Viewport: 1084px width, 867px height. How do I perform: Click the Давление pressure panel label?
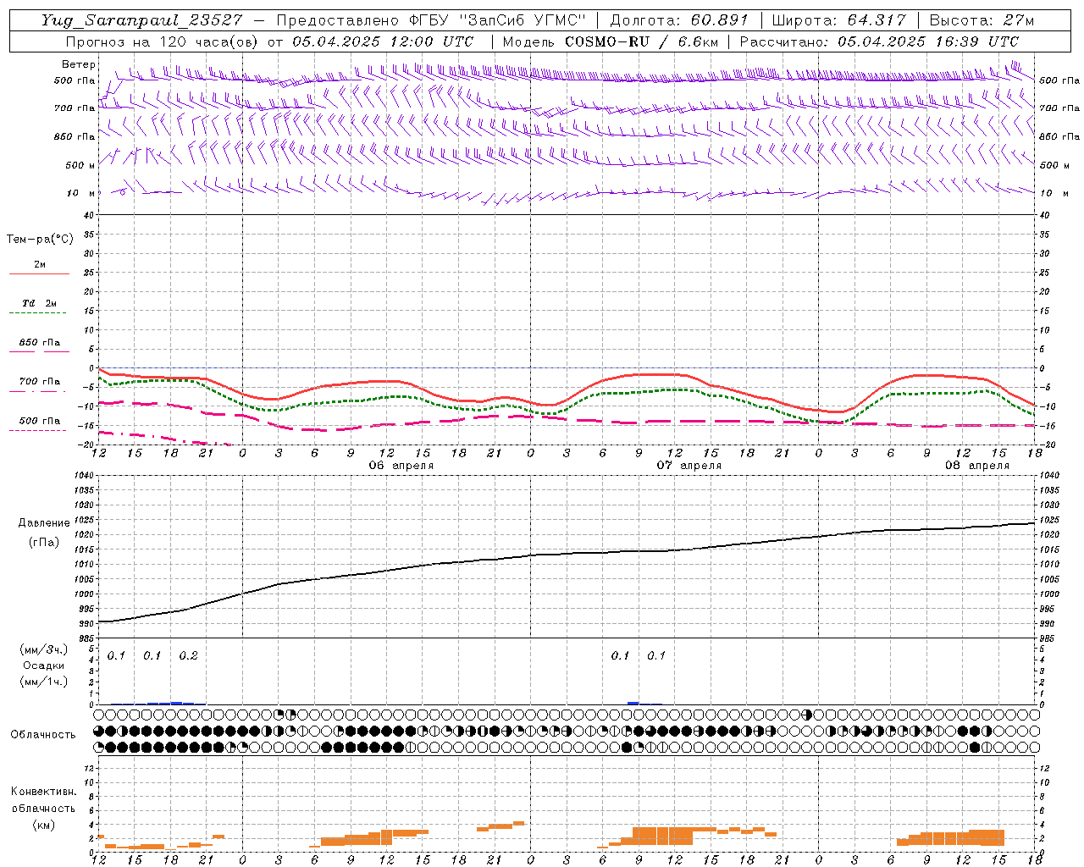click(44, 523)
